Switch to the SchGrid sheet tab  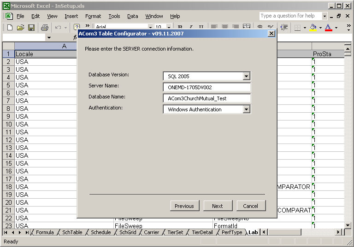click(x=128, y=232)
